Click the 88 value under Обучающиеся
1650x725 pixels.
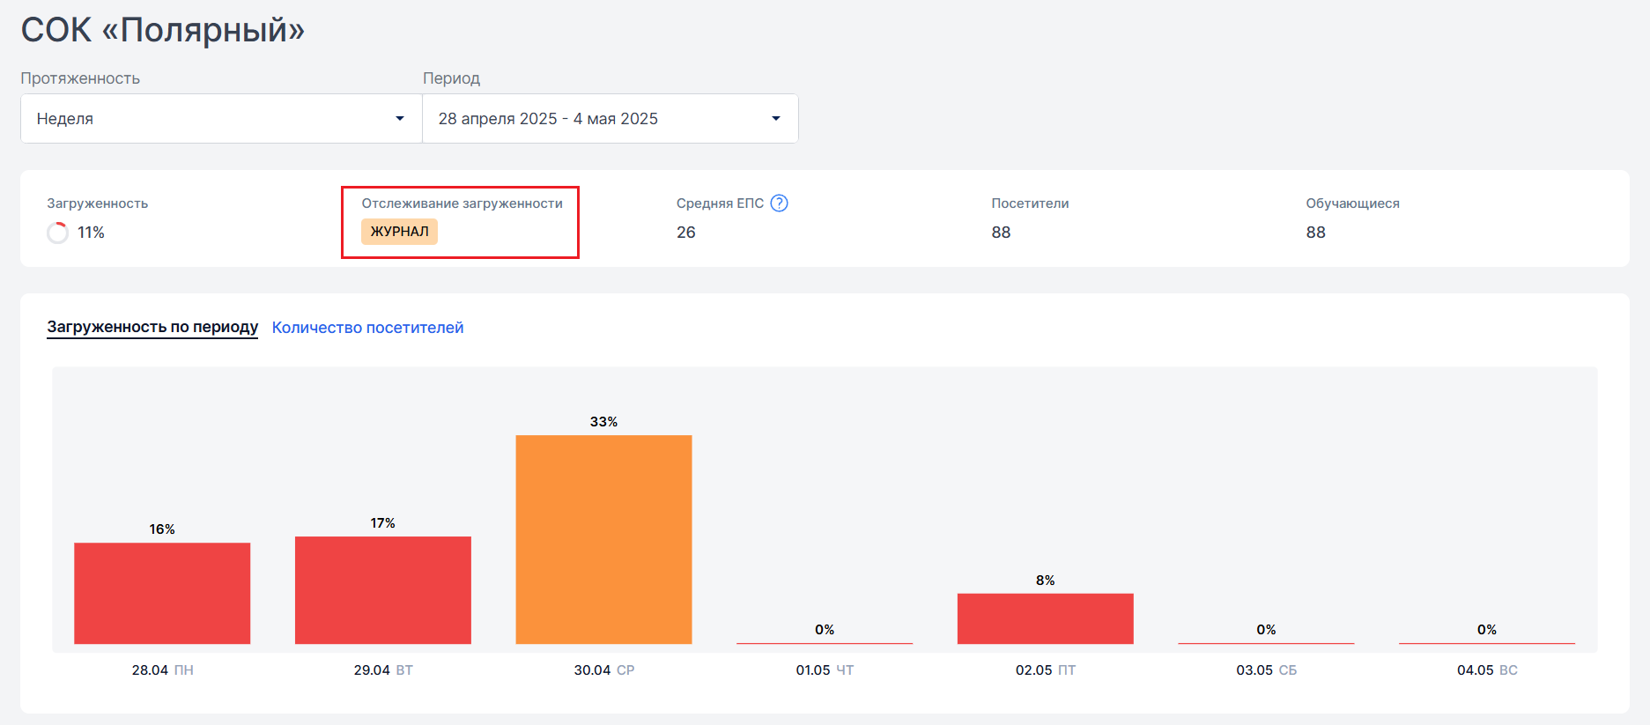(x=1315, y=233)
